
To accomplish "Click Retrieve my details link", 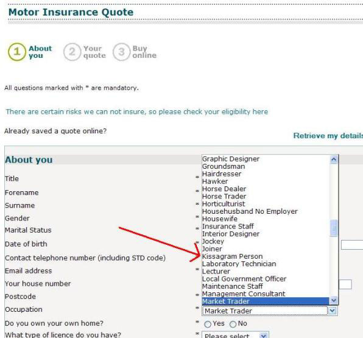I will [x=328, y=136].
